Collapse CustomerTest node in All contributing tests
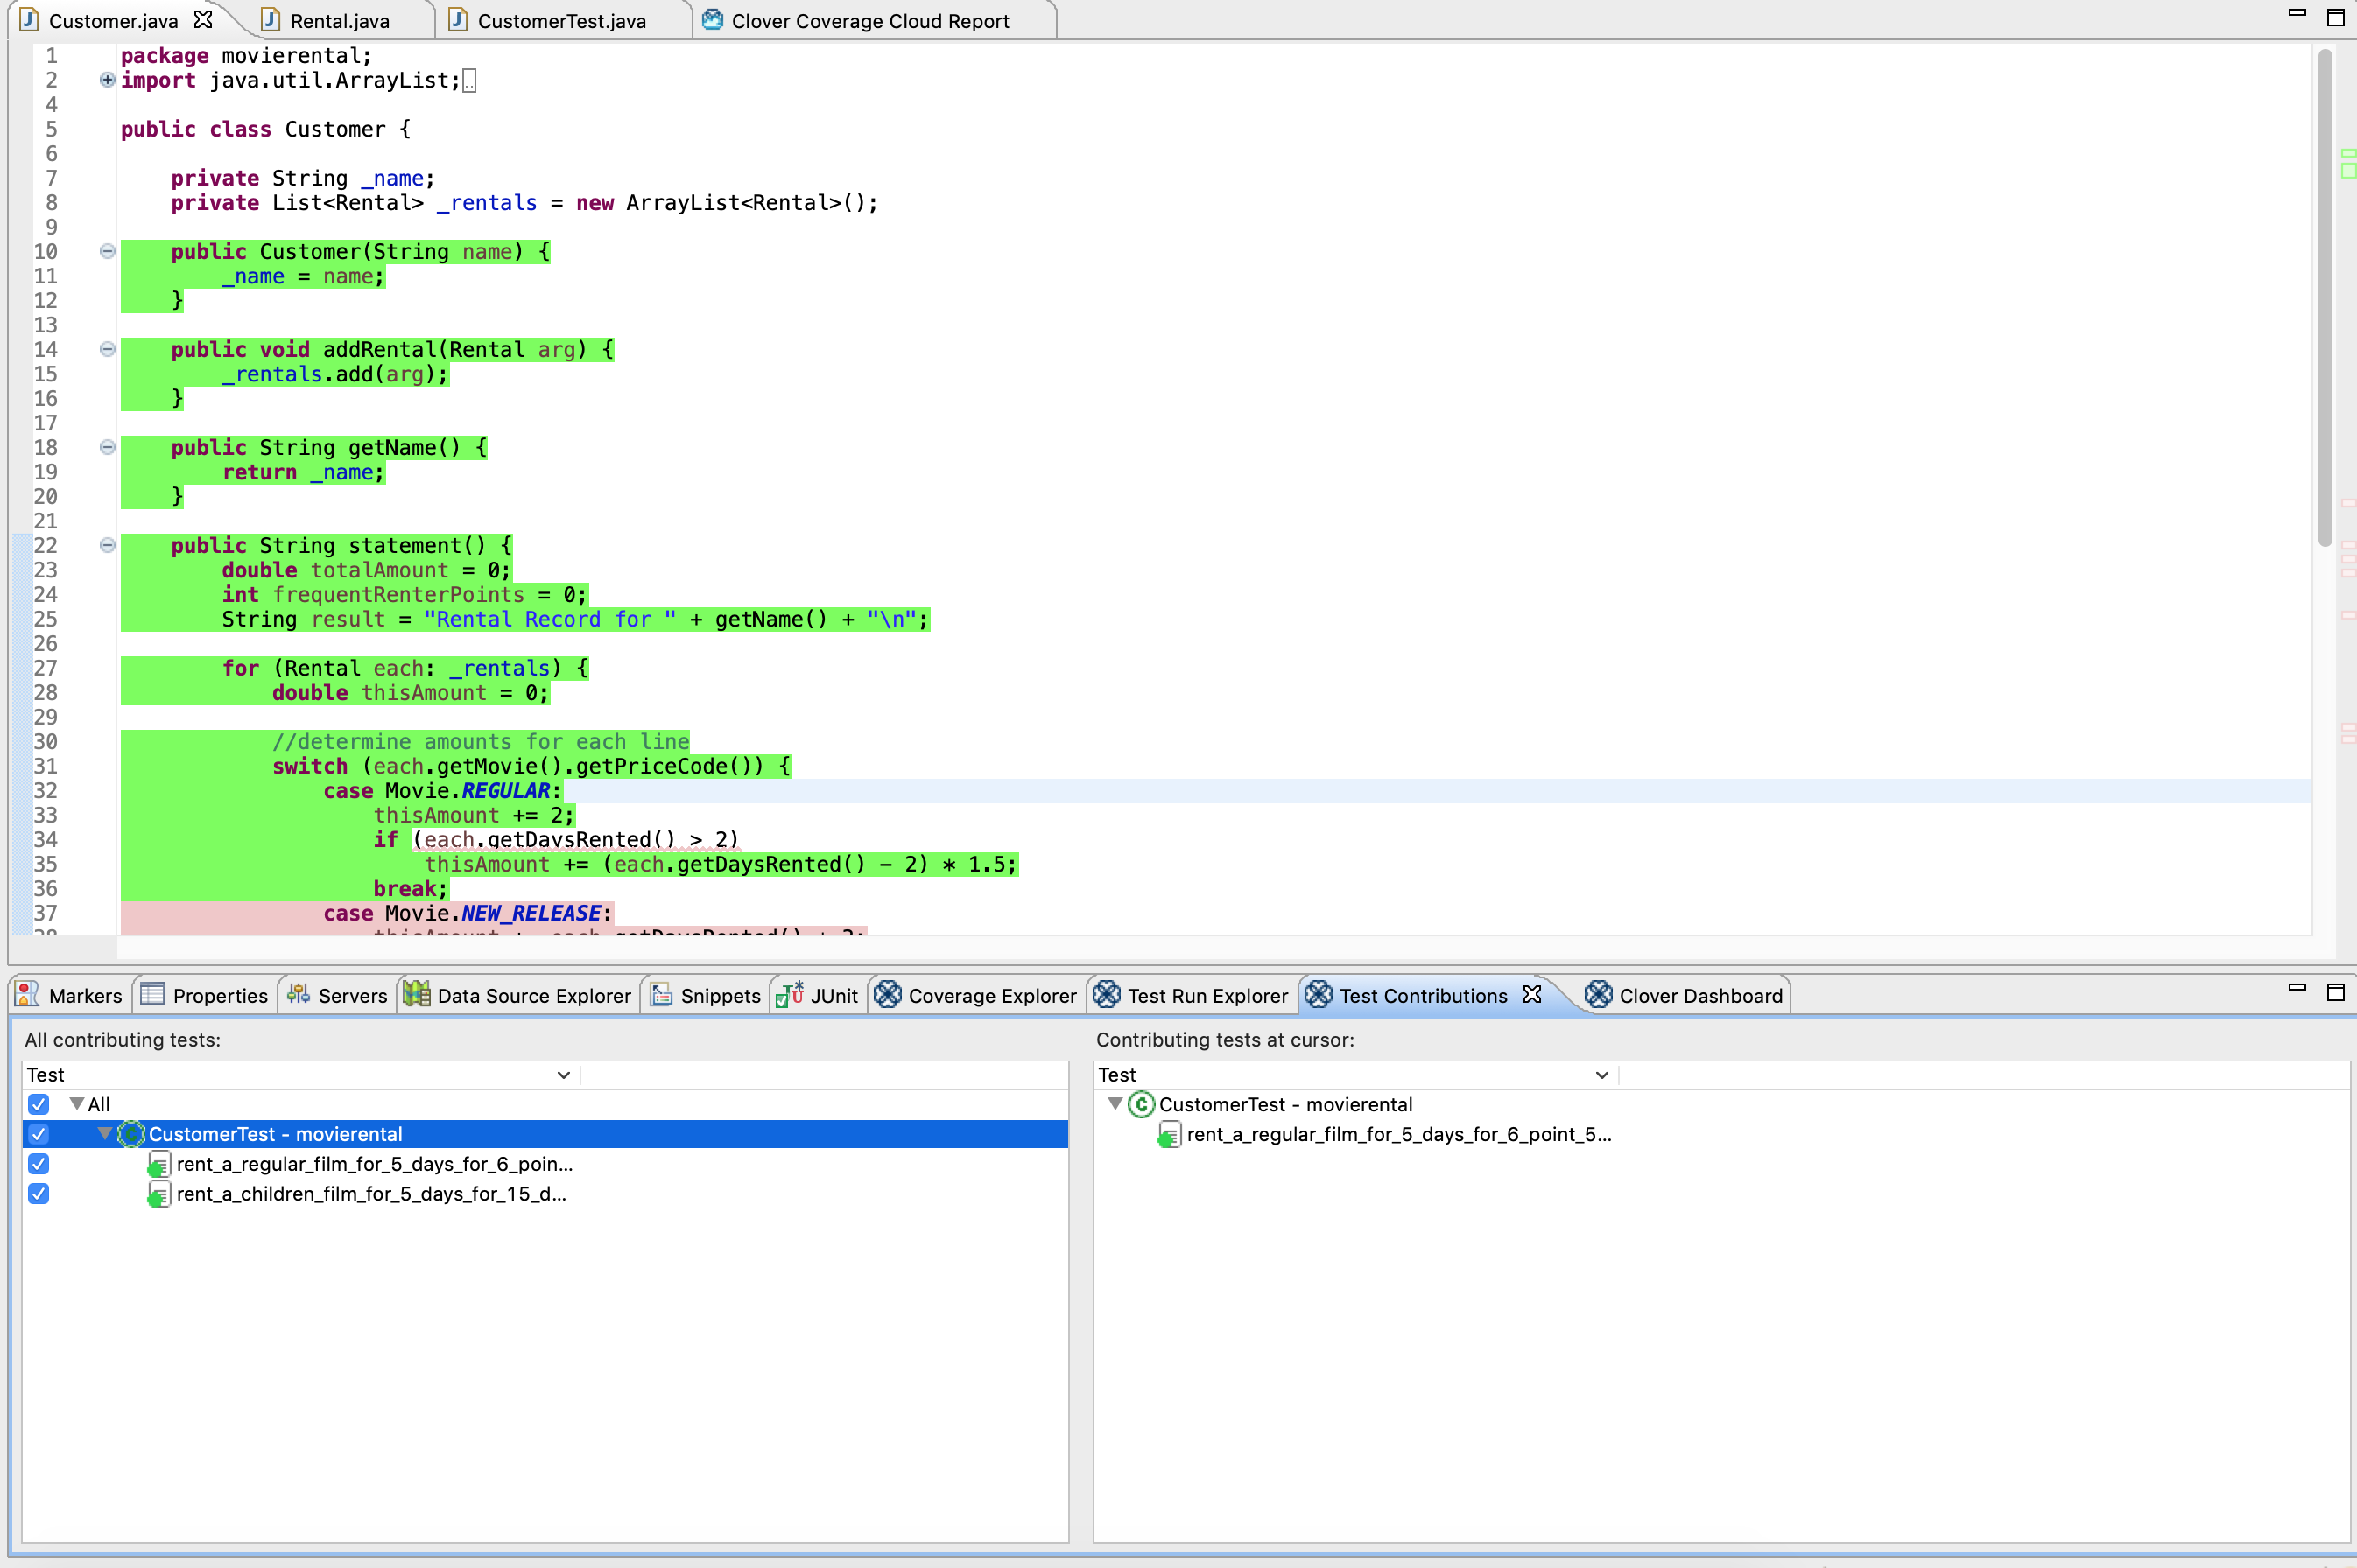Screen dimensions: 2357x1568 coord(104,1134)
